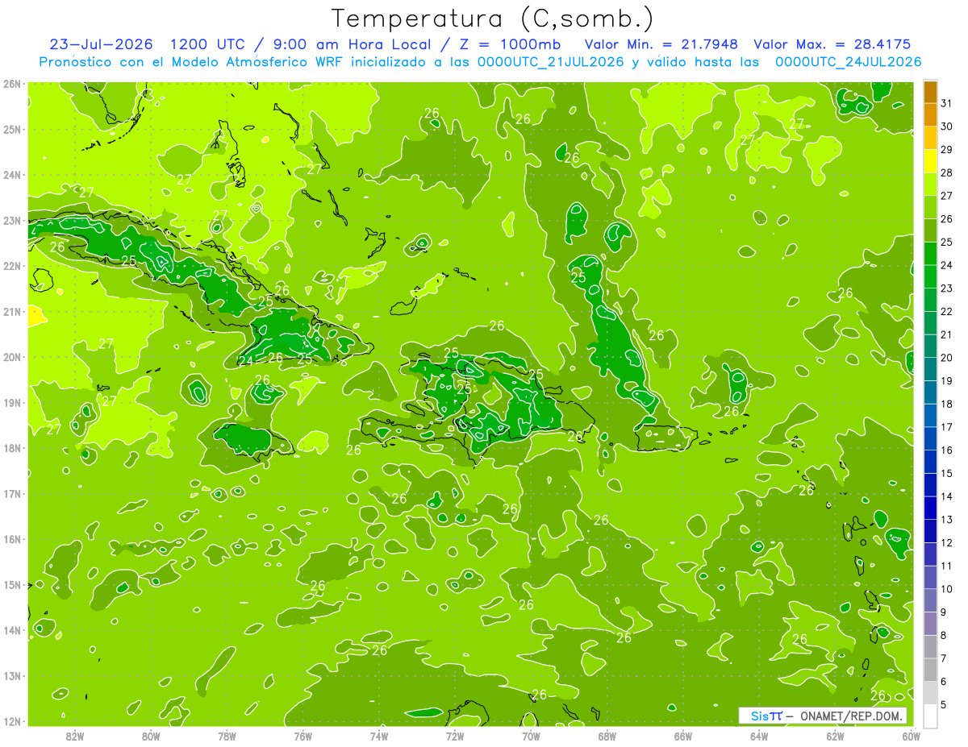
Task: Click the '72W' longitude axis label
Action: click(455, 736)
